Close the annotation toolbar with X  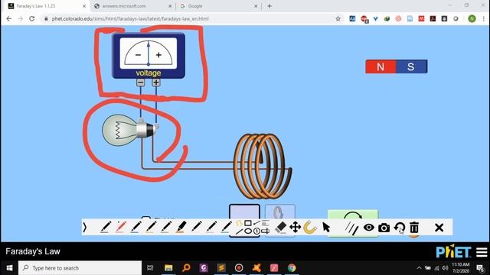click(x=439, y=228)
